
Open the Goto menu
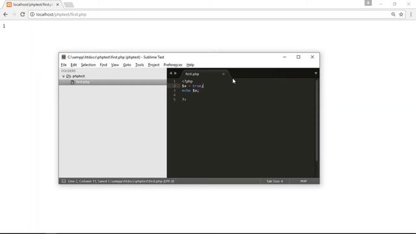click(127, 65)
